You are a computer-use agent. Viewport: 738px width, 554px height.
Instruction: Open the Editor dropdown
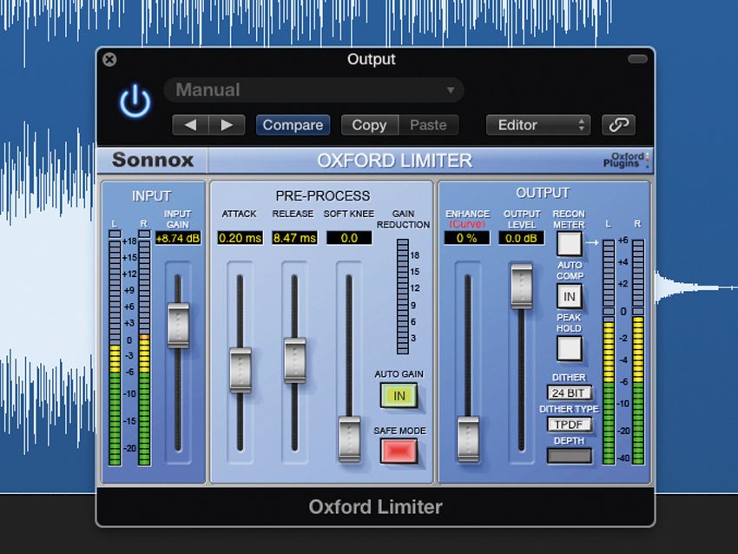537,124
